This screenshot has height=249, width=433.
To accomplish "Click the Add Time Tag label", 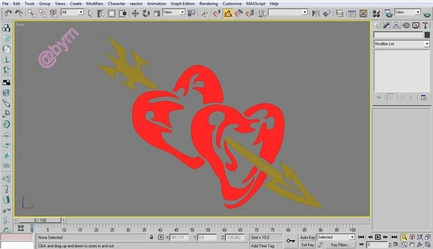I will point(263,246).
